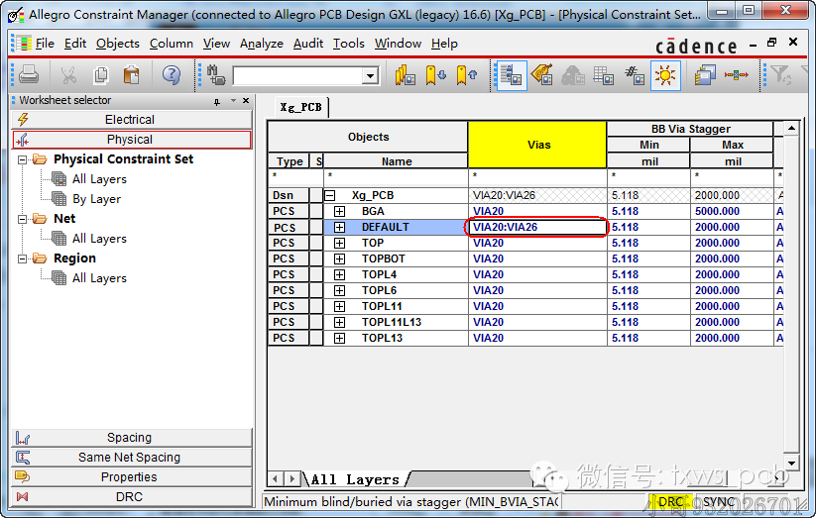816x518 pixels.
Task: Expand the TOPL4 constraint set row
Action: [x=339, y=274]
